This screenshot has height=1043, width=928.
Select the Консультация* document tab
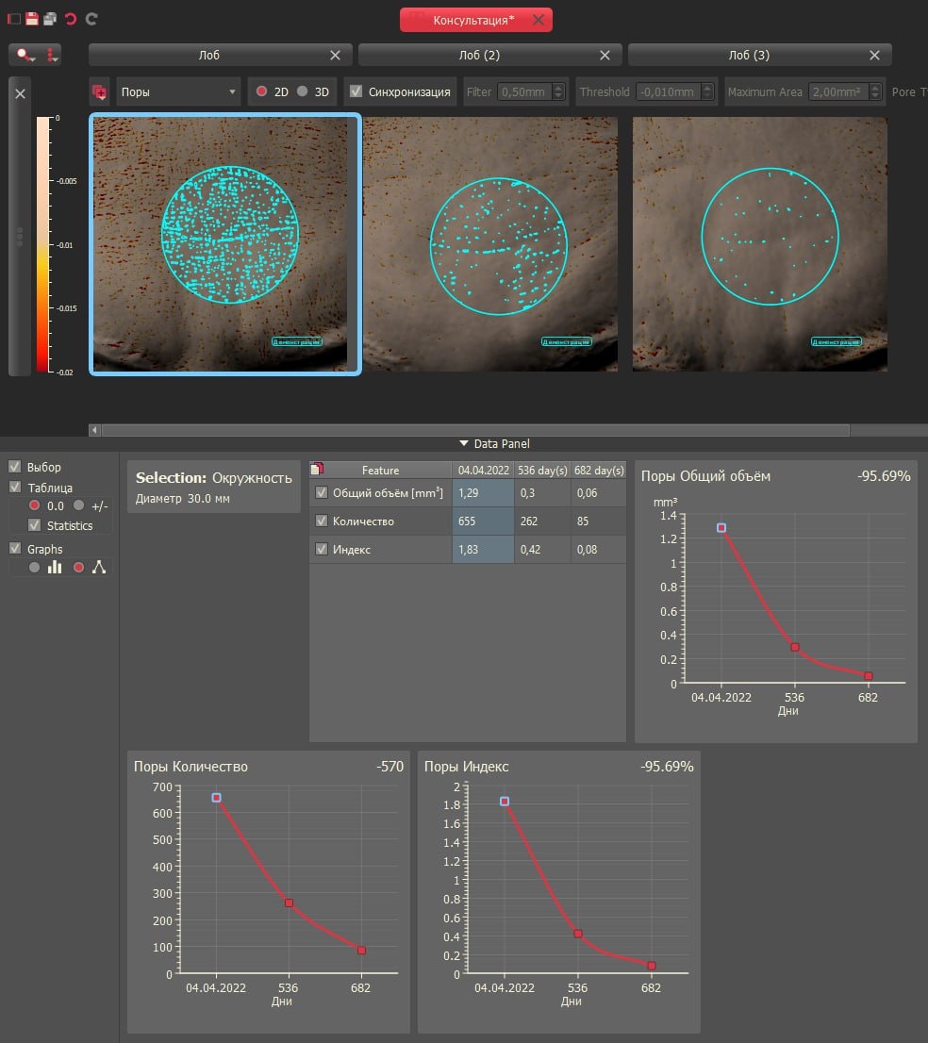(x=473, y=20)
